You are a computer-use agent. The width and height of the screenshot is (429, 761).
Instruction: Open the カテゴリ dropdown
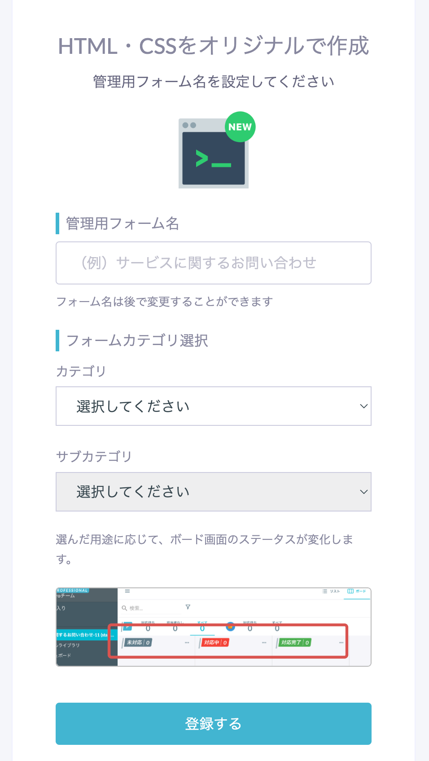[214, 406]
